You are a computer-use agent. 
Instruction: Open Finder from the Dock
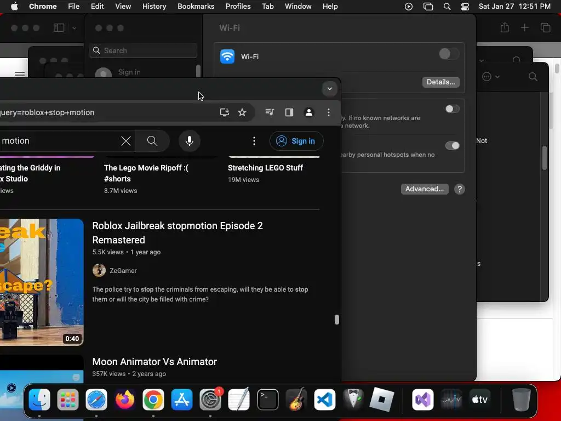coord(39,400)
